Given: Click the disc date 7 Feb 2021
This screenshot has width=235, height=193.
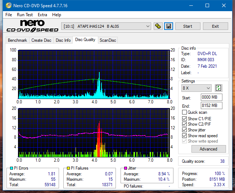Looking at the screenshot, I should 207,66.
